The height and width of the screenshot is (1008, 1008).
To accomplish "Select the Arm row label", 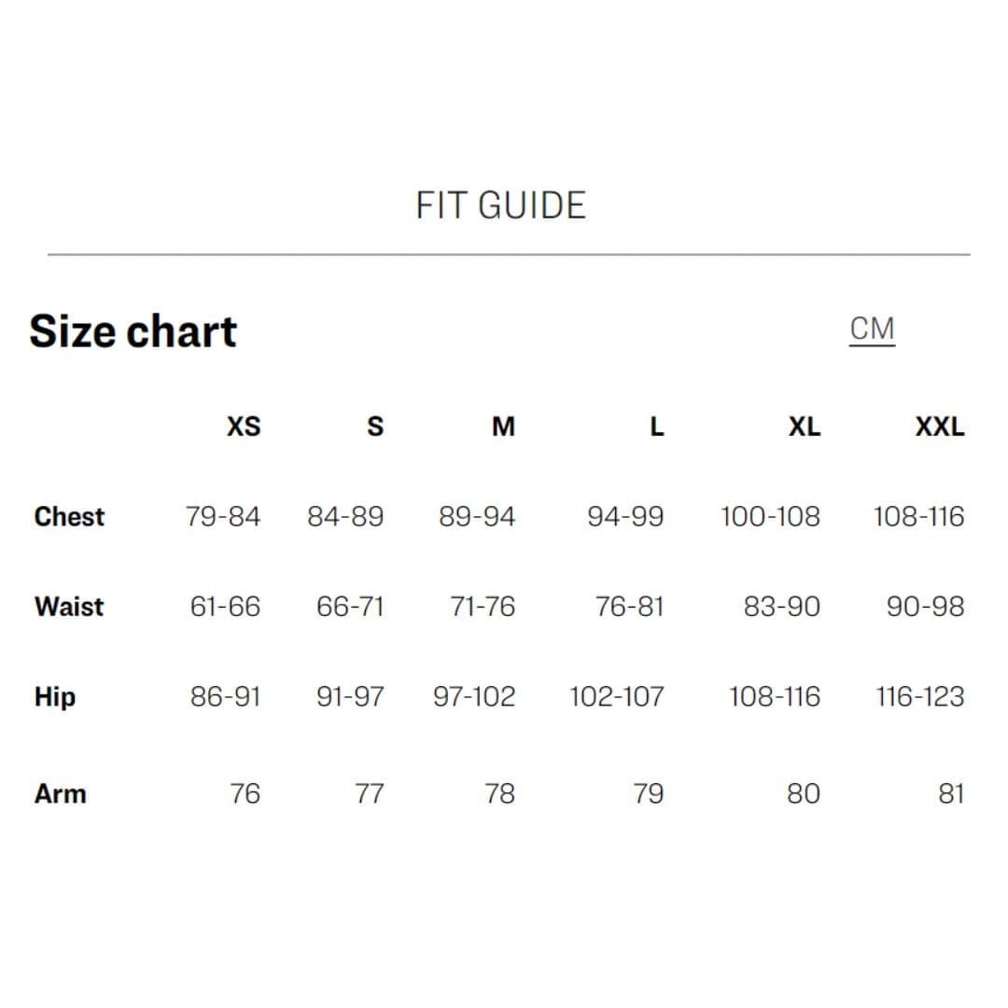I will (60, 794).
